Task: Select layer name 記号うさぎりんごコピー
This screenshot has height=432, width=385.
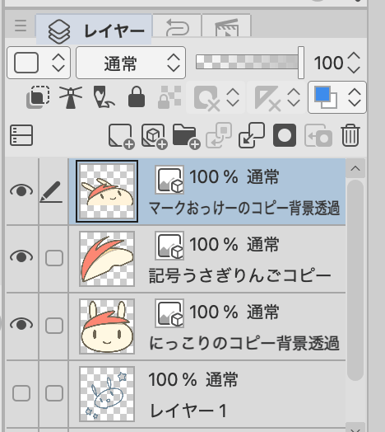Action: [239, 275]
